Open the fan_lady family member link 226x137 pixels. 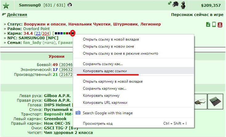coord(32,43)
